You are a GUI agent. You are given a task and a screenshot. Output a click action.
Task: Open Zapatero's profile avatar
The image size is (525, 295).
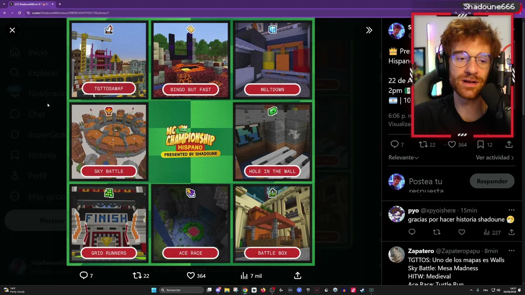coord(397,254)
